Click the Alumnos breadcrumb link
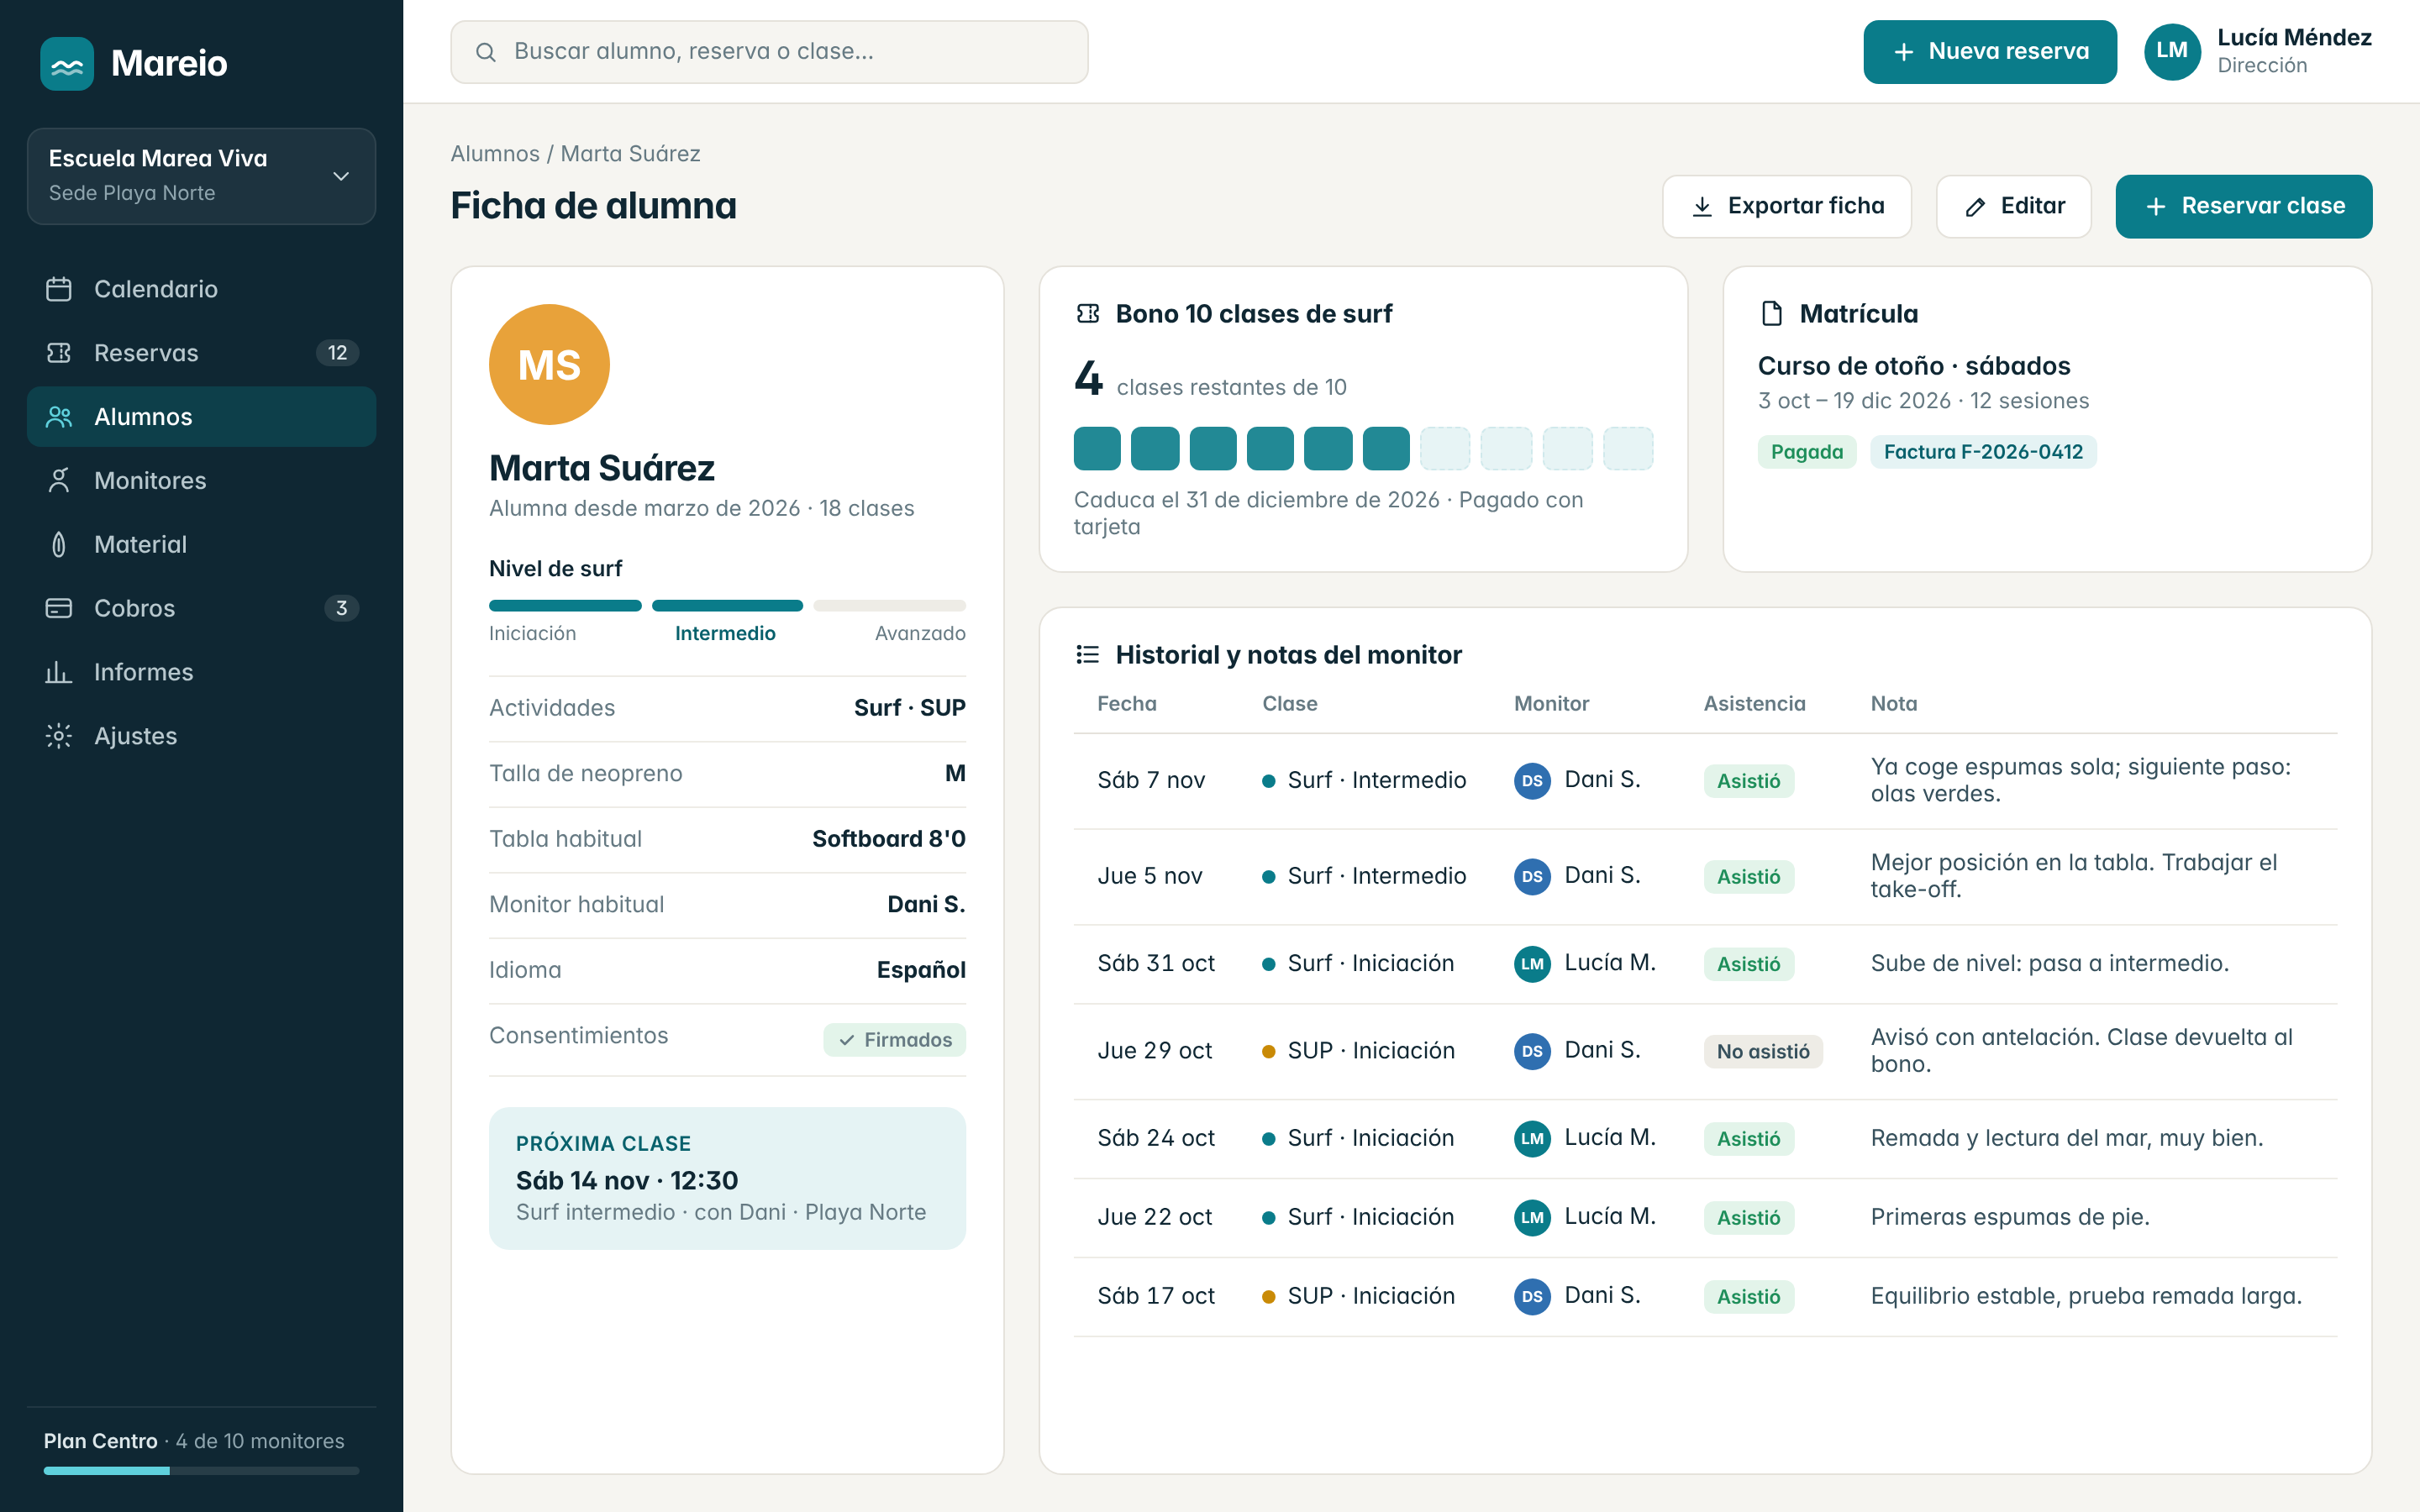Screen dimensions: 2420x1512 click(x=495, y=154)
